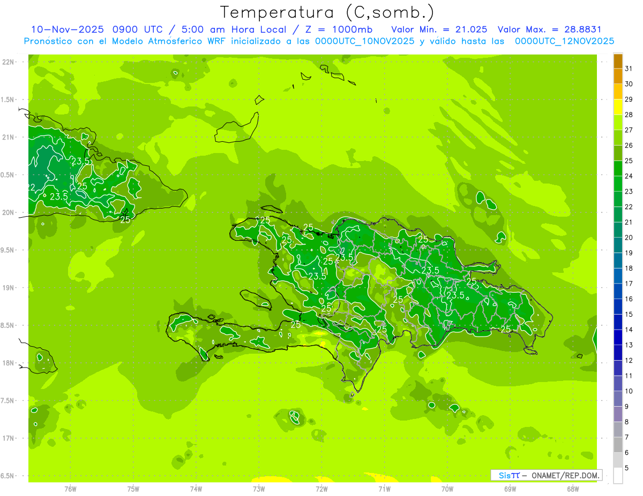Click the colorbar value "10"
The width and height of the screenshot is (643, 496).
pyautogui.click(x=629, y=391)
